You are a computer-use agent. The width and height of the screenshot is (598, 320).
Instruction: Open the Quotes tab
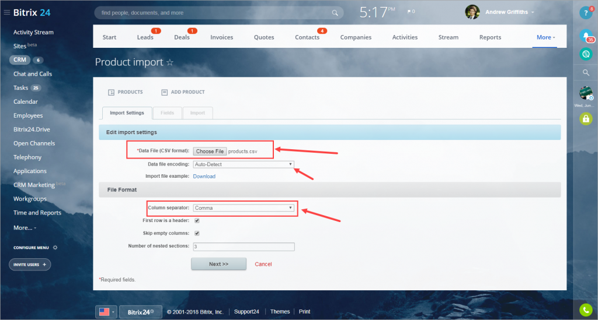tap(264, 37)
